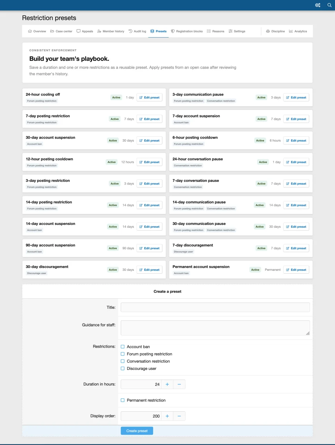Click the Display order value field

click(x=141, y=416)
